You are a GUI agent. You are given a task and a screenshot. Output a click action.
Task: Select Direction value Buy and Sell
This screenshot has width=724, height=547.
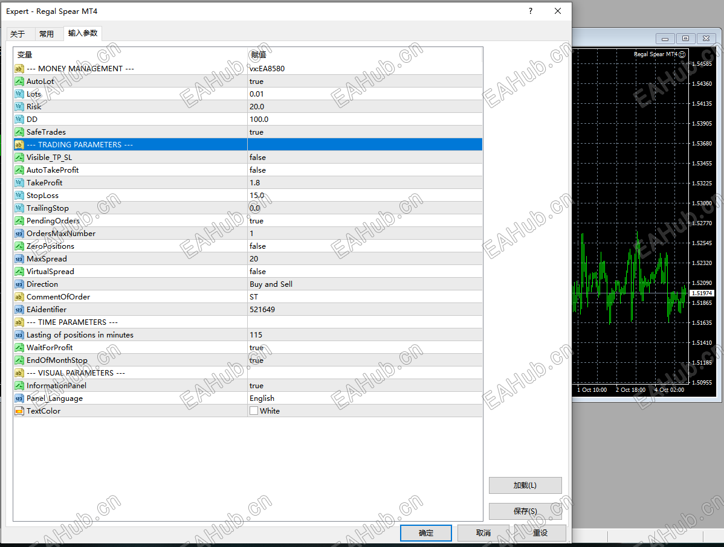(271, 284)
